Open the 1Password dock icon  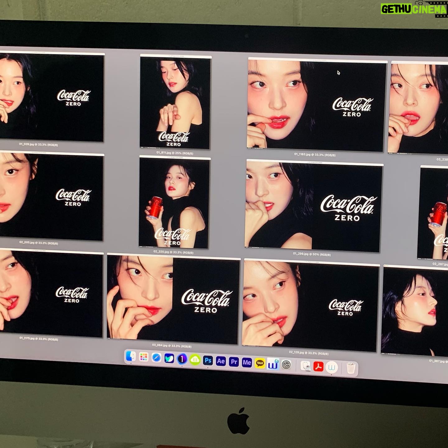point(182,359)
